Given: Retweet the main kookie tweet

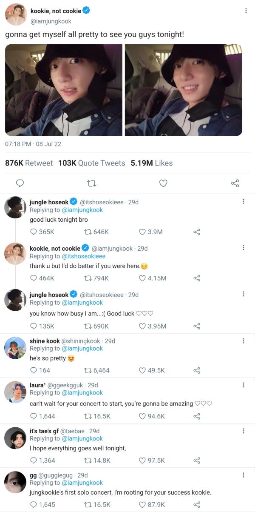Looking at the screenshot, I should [x=91, y=183].
